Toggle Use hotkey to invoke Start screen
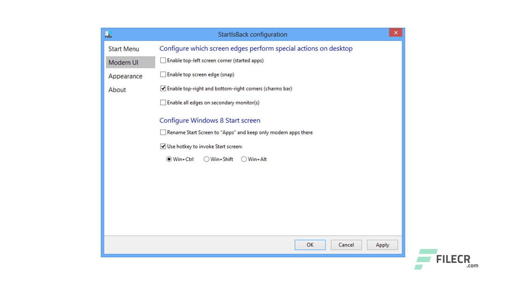This screenshot has height=285, width=506. click(163, 146)
